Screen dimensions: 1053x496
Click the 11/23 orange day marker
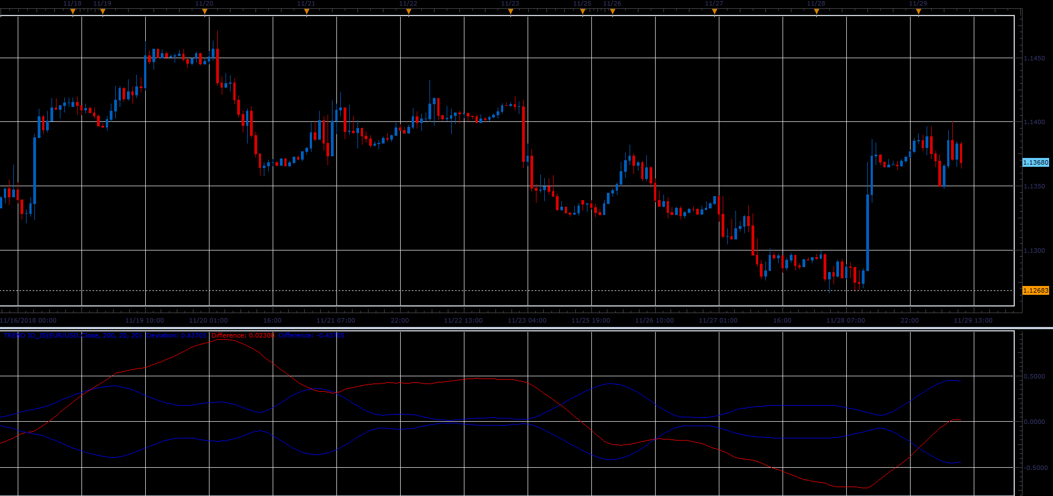click(510, 12)
